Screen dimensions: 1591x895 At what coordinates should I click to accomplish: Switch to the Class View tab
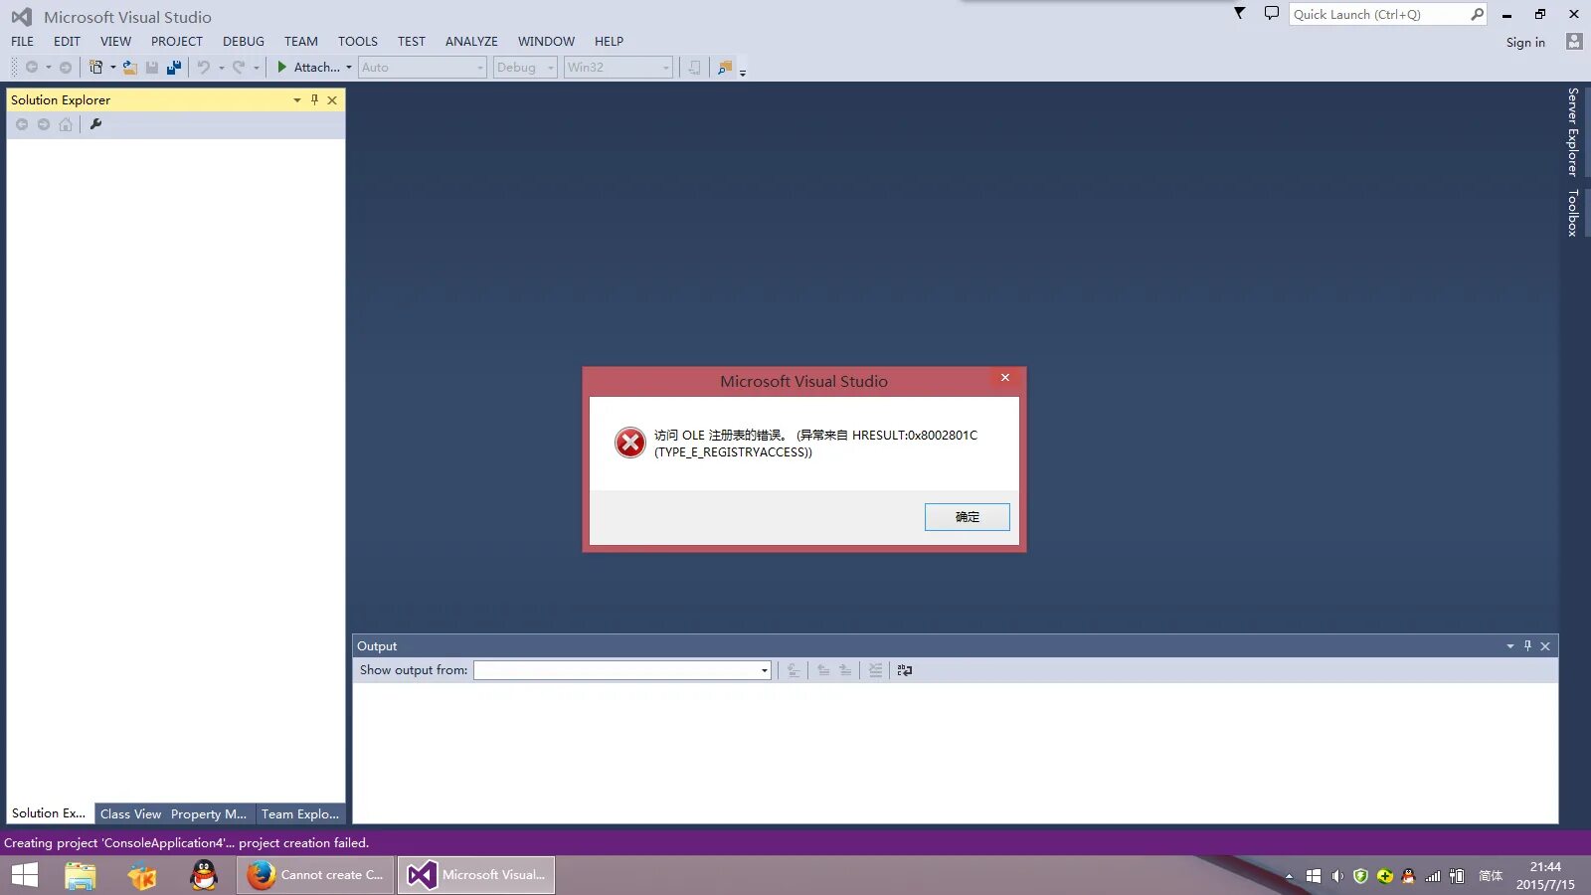point(130,813)
